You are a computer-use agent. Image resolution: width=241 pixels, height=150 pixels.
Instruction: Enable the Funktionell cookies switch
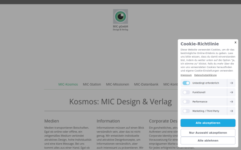tap(186, 92)
